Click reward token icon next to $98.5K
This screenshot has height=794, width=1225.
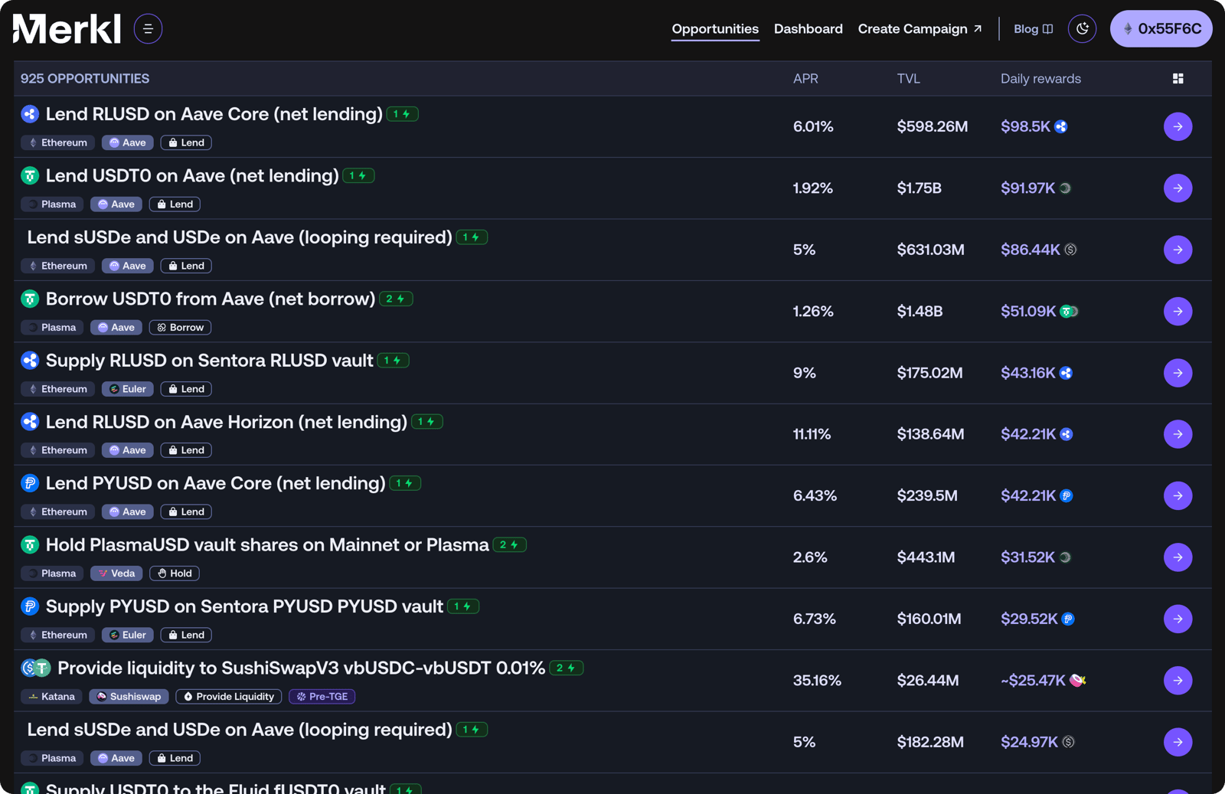[1060, 126]
